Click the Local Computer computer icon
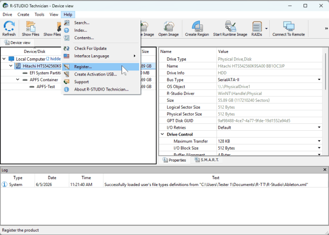329x235 pixels. point(11,59)
